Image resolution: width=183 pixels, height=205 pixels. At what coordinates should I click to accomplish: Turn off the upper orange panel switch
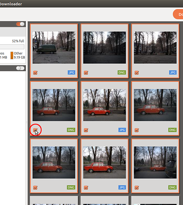pyautogui.click(x=20, y=24)
